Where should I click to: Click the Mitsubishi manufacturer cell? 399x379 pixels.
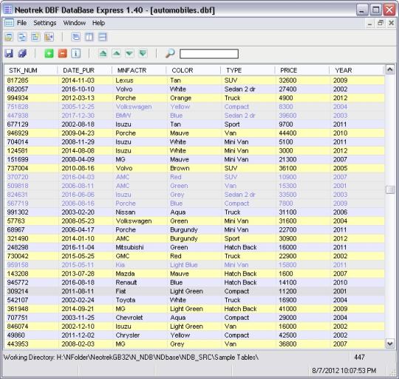(x=129, y=247)
